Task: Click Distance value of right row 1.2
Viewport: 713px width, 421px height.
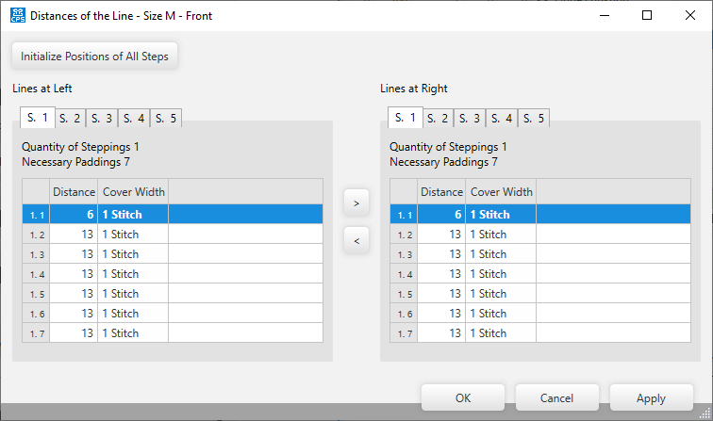Action: (x=441, y=235)
